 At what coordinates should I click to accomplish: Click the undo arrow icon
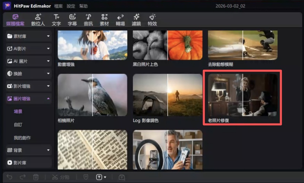[x=9, y=177]
